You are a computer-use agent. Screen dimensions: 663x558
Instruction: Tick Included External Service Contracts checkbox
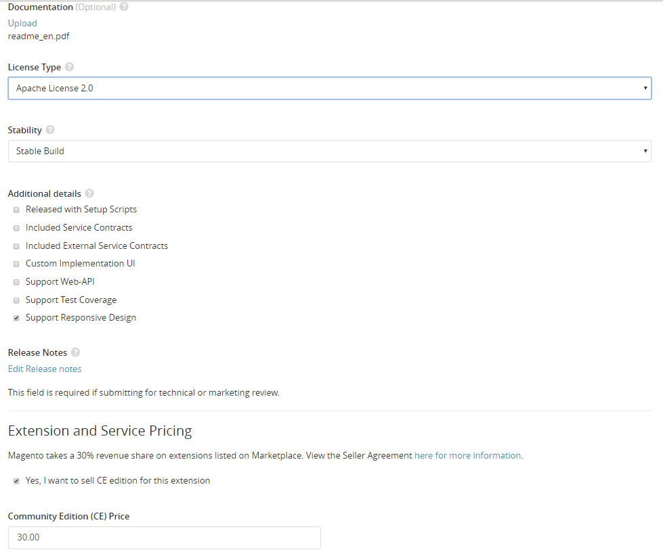(x=16, y=246)
